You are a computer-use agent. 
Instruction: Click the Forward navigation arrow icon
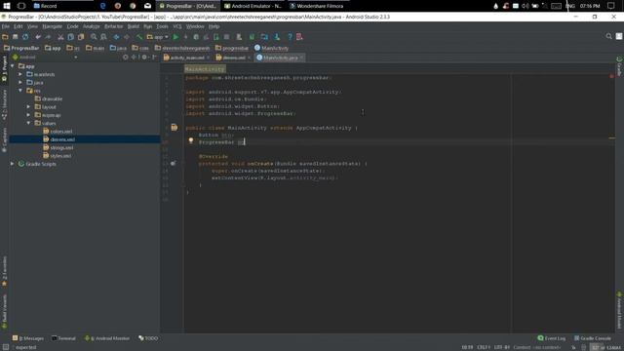pyautogui.click(x=127, y=37)
